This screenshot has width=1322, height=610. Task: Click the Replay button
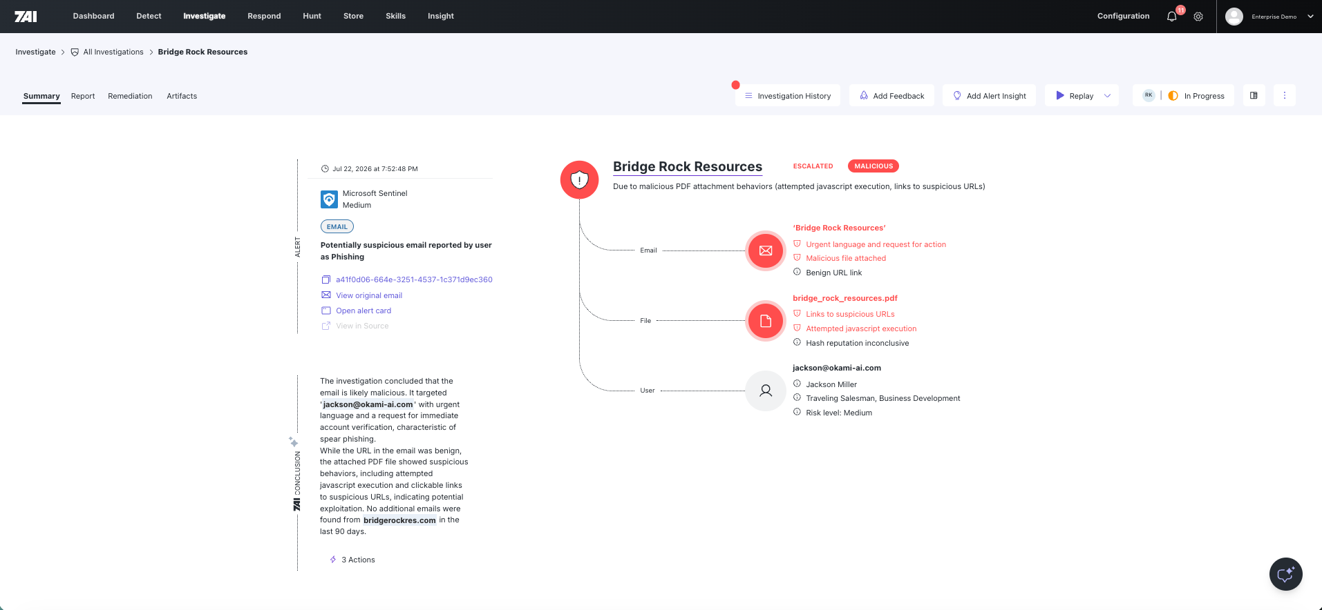pyautogui.click(x=1074, y=95)
